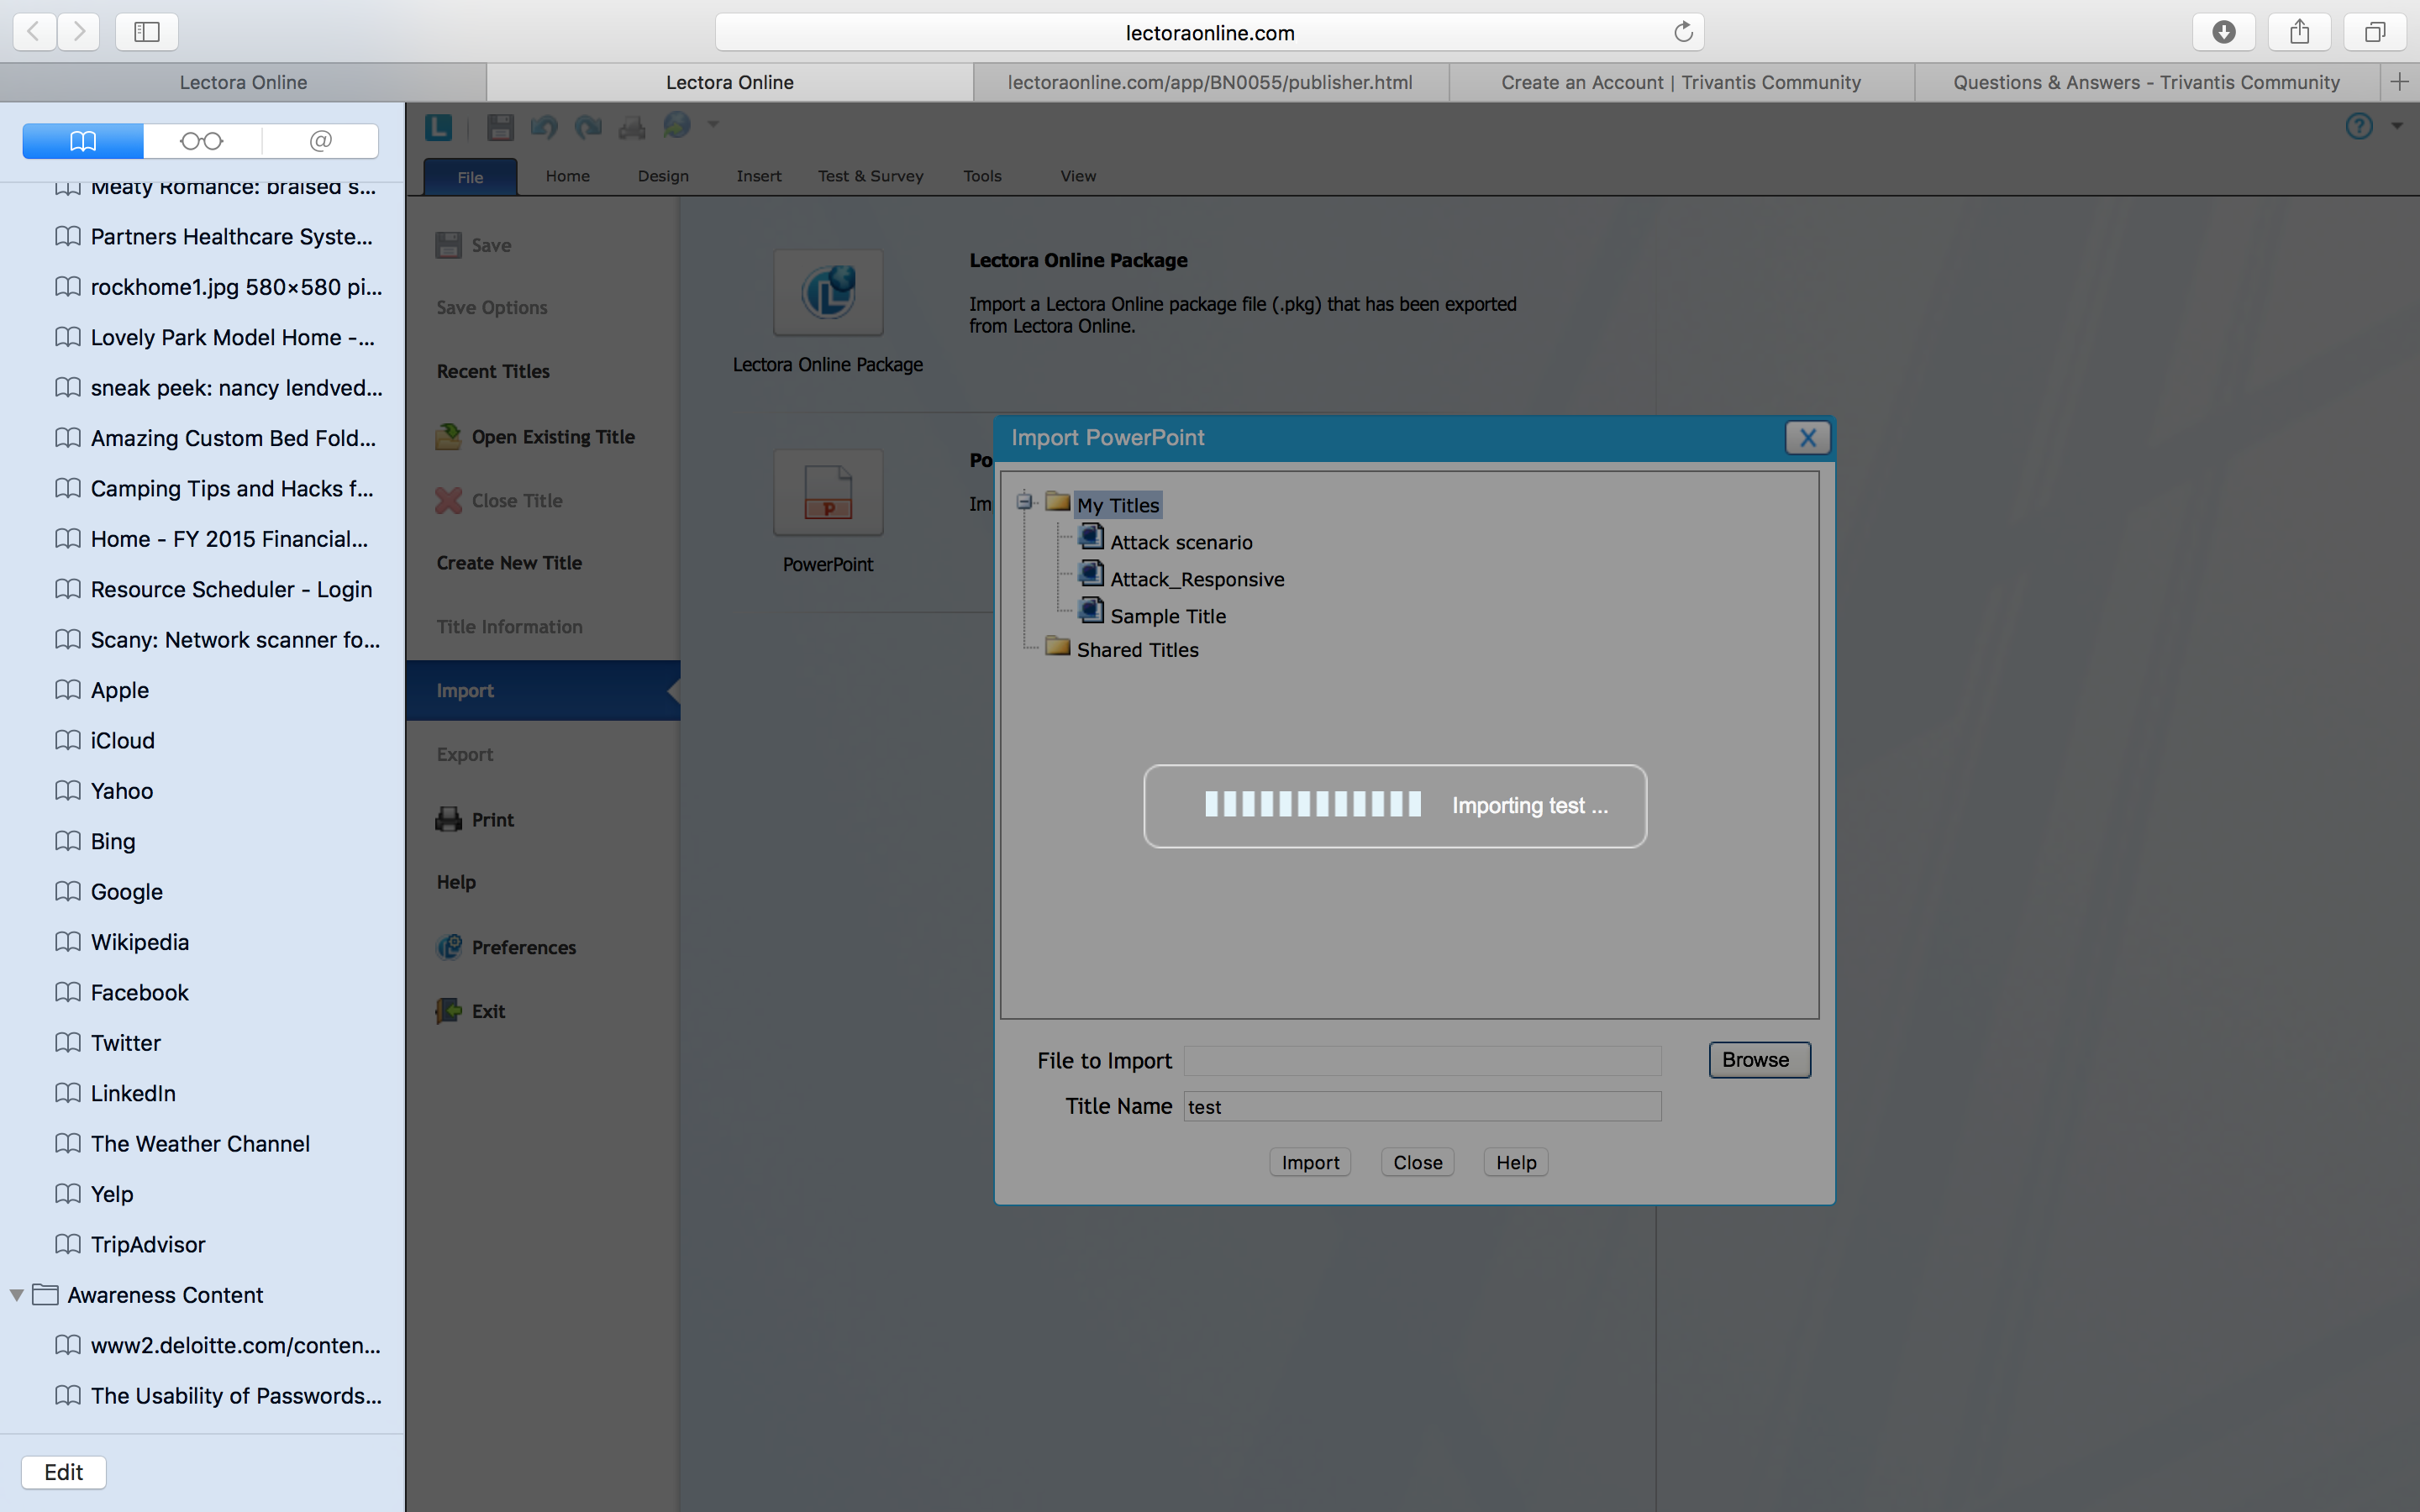Switch to the Insert ribbon tab
The width and height of the screenshot is (2420, 1512).
[758, 176]
